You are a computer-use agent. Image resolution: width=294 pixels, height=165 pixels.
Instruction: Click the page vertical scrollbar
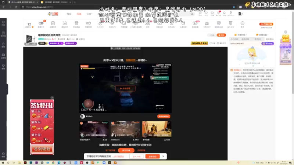[x=293, y=52]
